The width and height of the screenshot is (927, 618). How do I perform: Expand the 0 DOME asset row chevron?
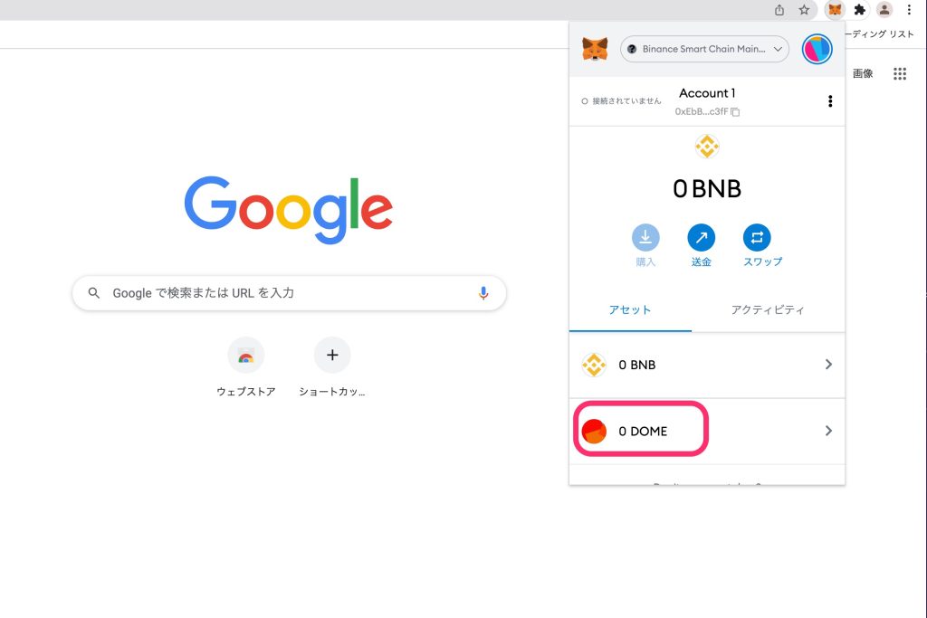tap(828, 431)
